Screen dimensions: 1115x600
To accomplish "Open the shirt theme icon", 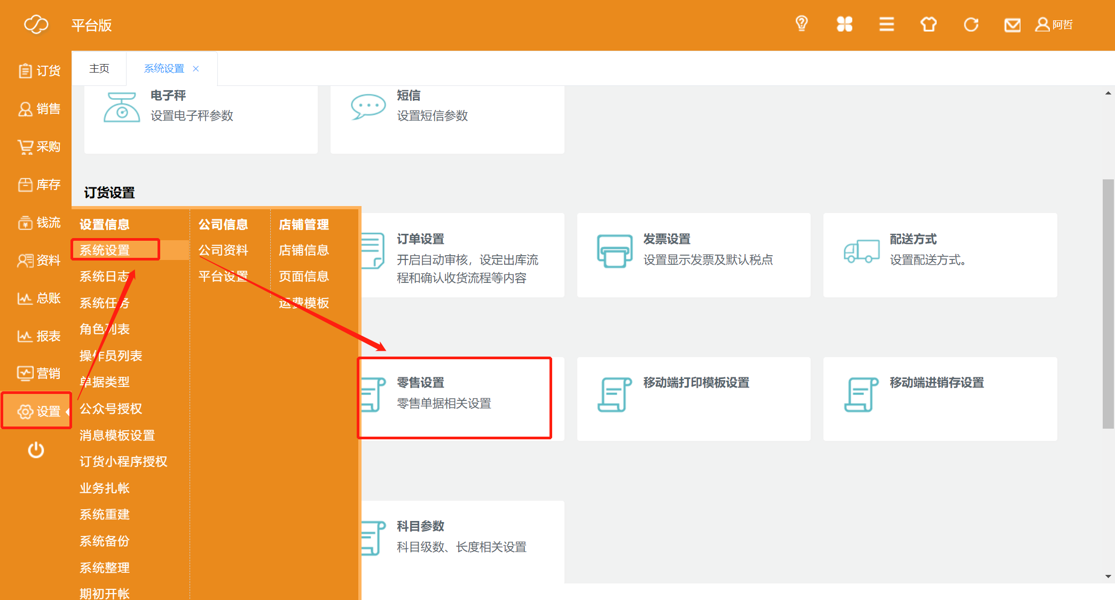I will click(x=929, y=24).
